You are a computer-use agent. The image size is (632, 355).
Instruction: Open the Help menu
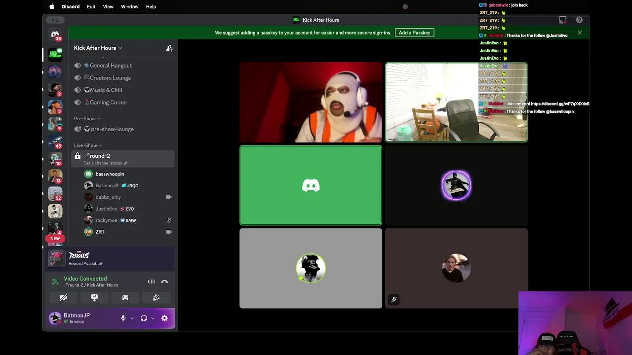151,6
